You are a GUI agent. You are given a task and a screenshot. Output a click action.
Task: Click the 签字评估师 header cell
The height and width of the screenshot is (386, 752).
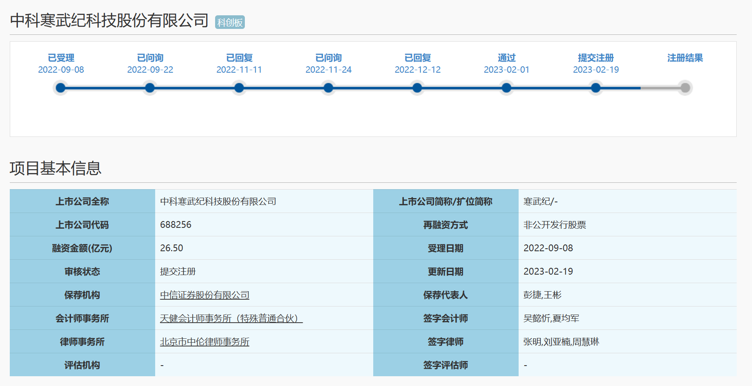point(446,365)
